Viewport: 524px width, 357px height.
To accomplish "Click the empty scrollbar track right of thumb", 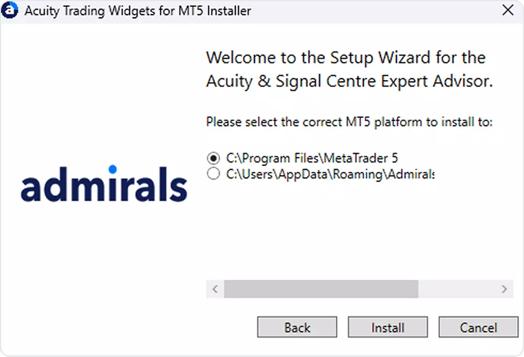I will click(457, 289).
